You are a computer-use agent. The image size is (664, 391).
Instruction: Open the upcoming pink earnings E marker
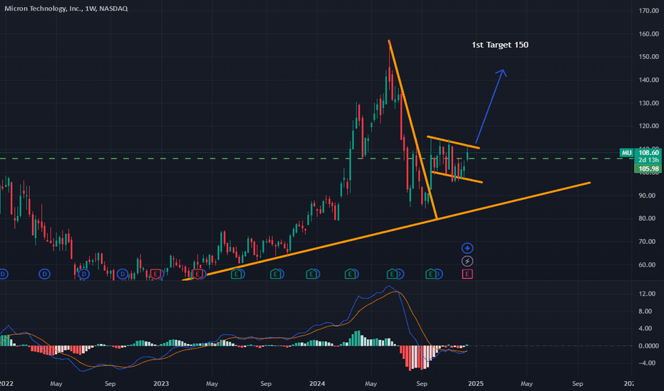coord(467,274)
